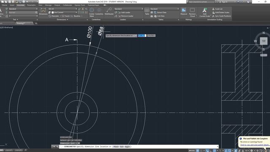Image resolution: width=270 pixels, height=152 pixels.
Task: Expand the Baseline dimension dropdown arrow
Action: tap(82, 16)
